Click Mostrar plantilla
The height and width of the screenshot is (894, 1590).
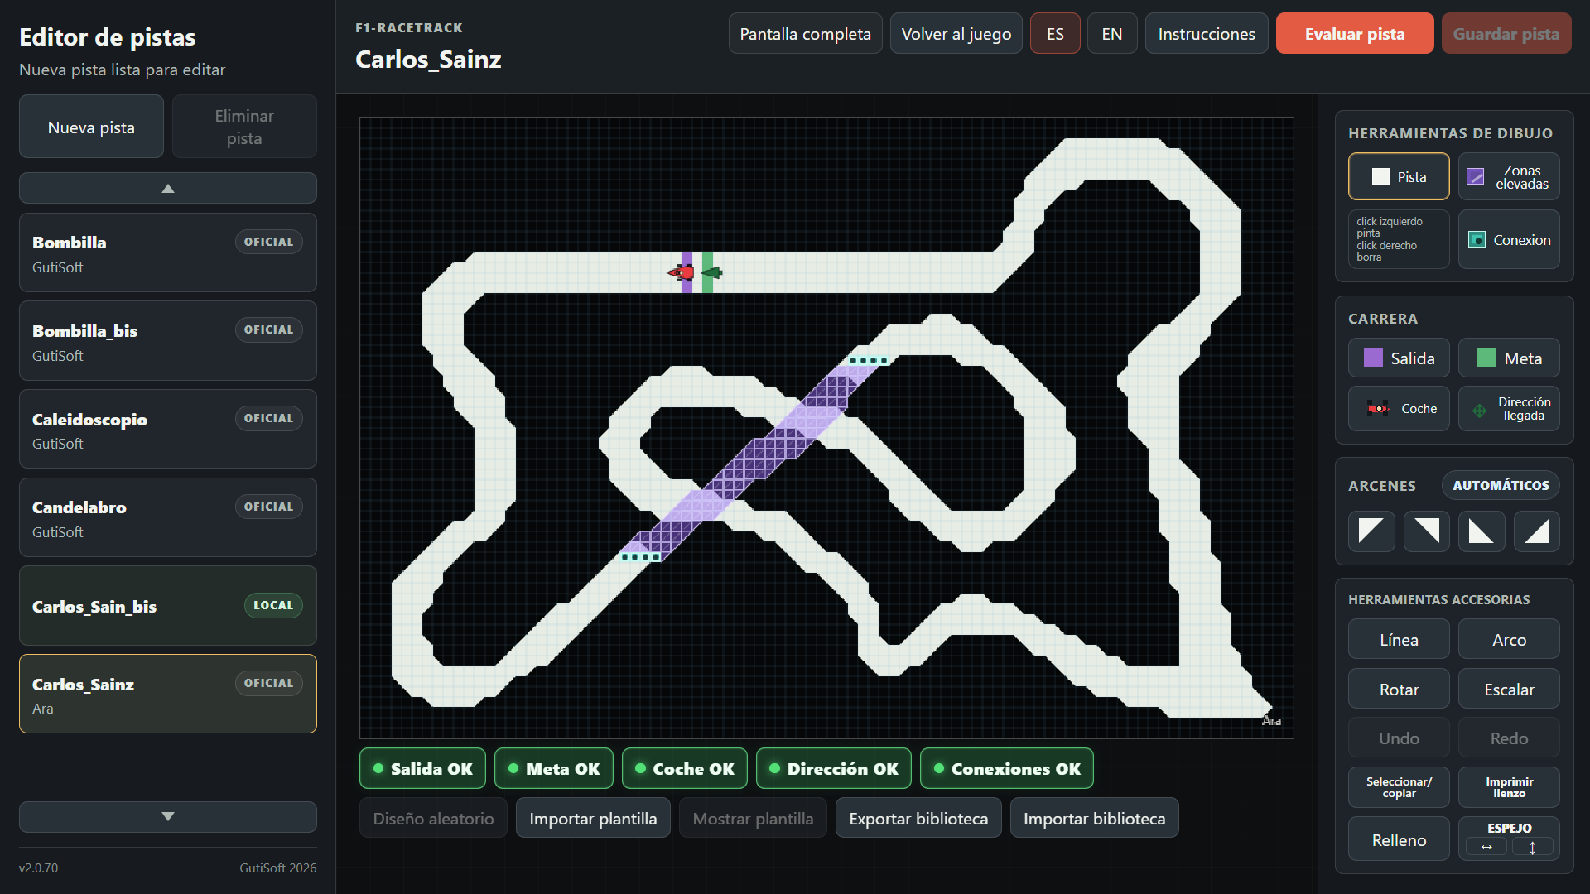coord(753,819)
